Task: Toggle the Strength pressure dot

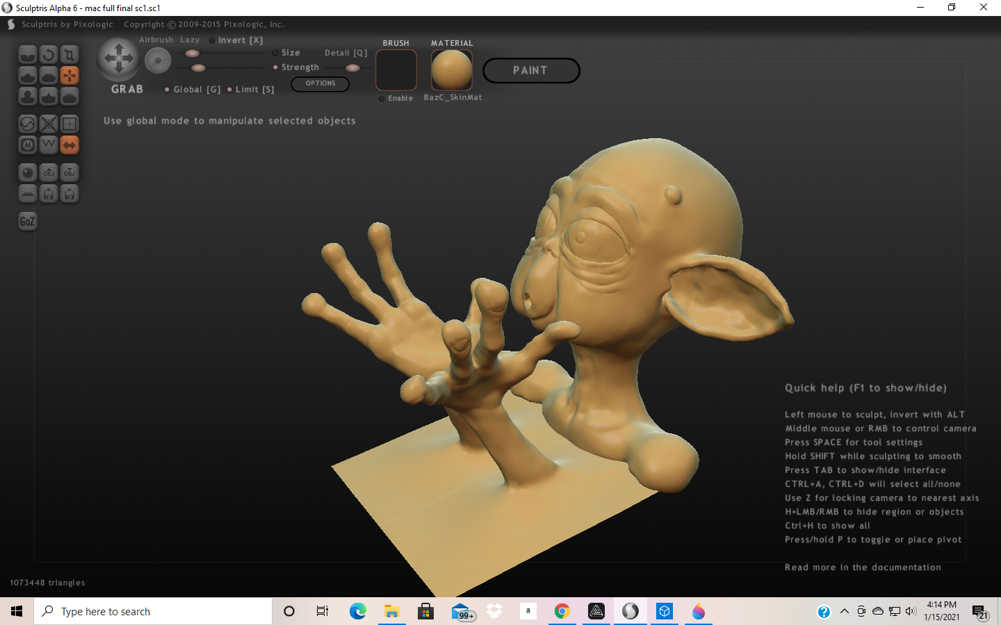Action: (275, 67)
